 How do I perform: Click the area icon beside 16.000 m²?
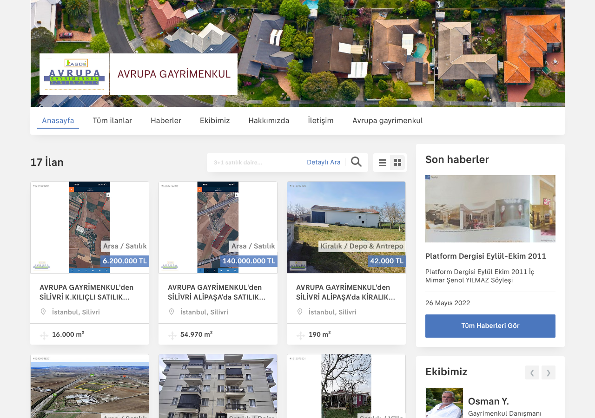(44, 335)
